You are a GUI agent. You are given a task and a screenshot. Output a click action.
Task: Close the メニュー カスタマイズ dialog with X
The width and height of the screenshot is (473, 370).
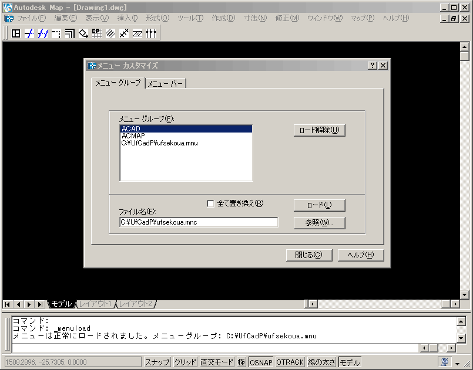383,65
